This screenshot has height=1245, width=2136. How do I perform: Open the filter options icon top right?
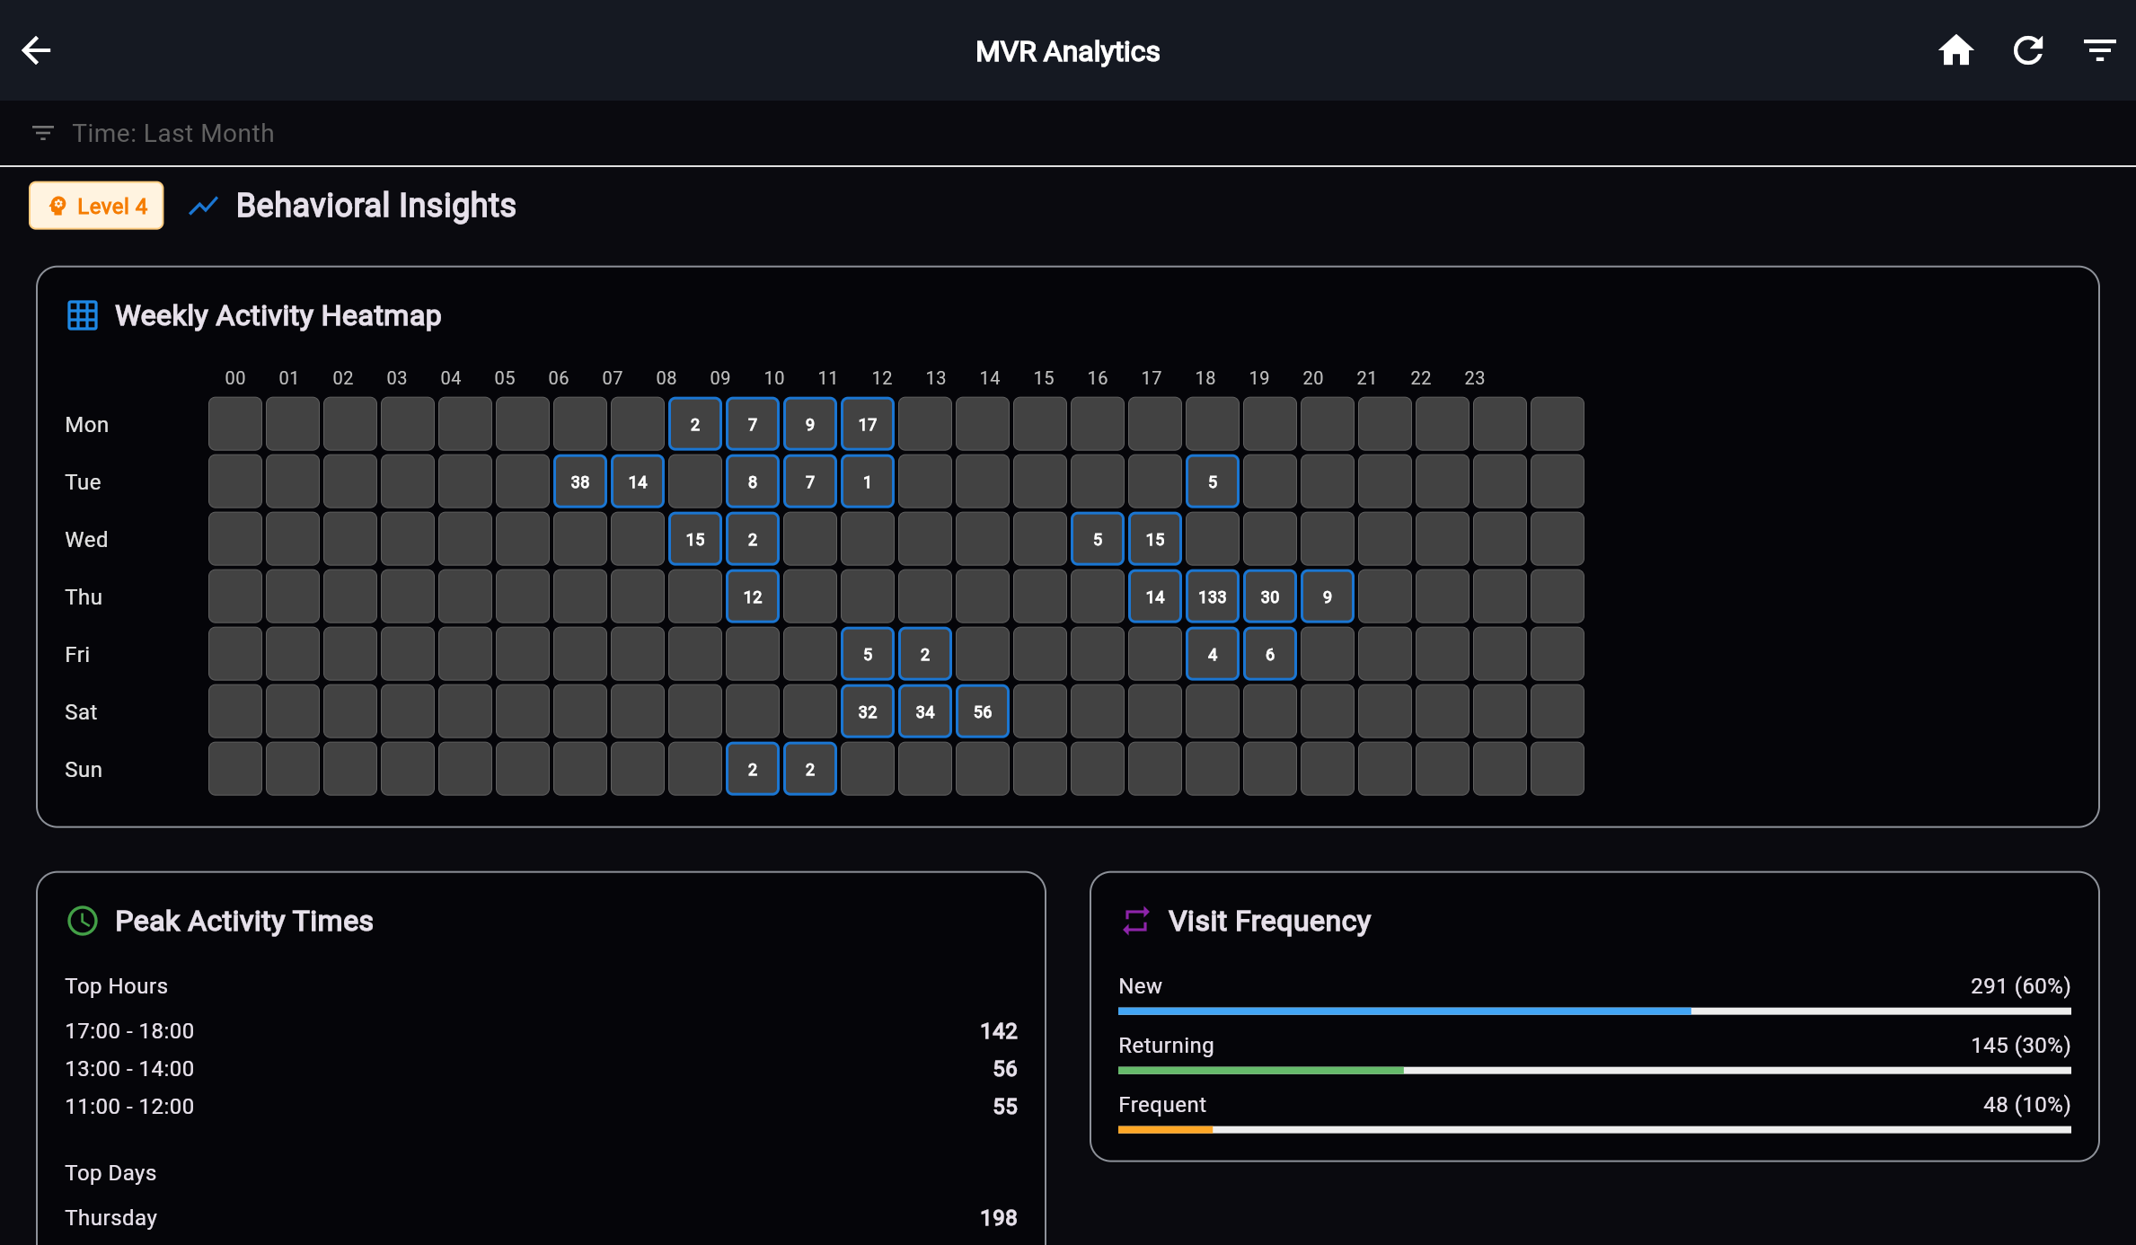[2099, 50]
